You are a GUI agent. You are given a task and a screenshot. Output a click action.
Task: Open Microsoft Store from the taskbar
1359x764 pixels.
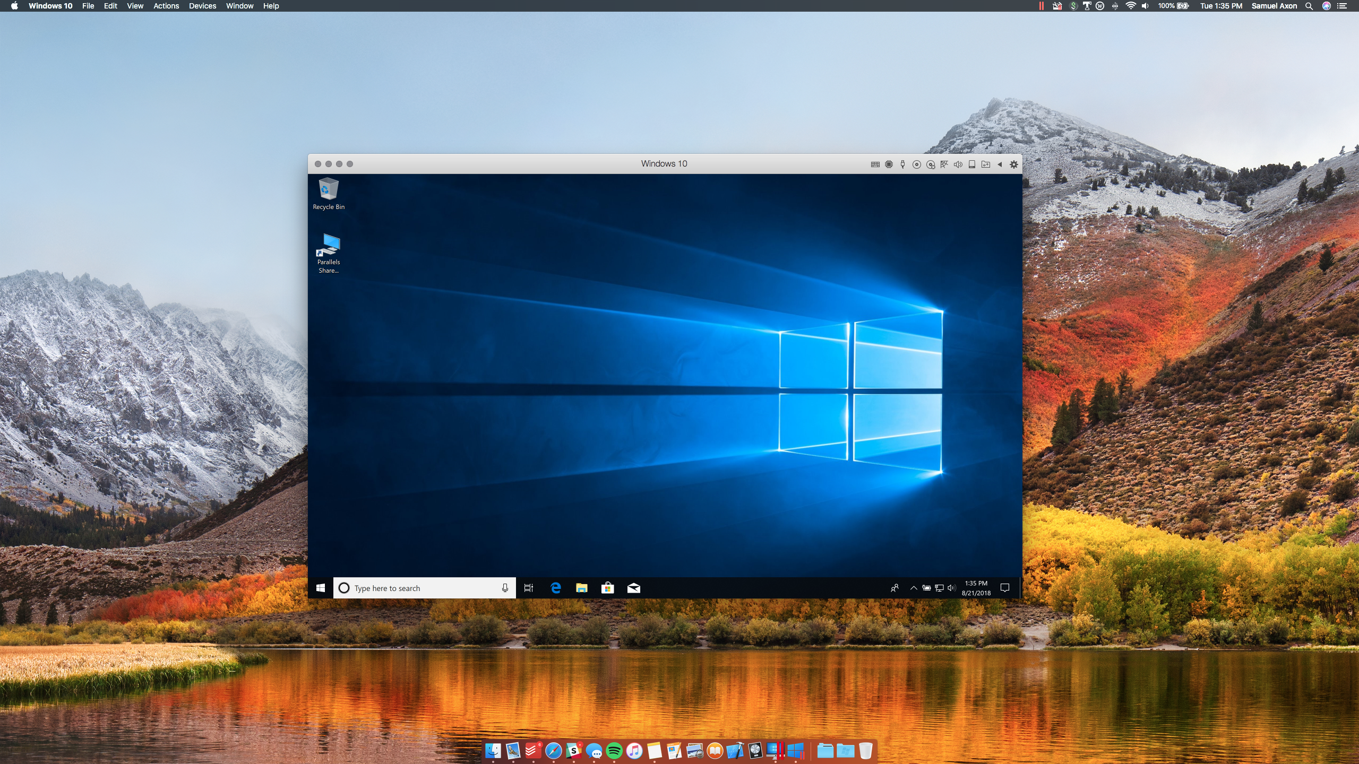(x=608, y=588)
